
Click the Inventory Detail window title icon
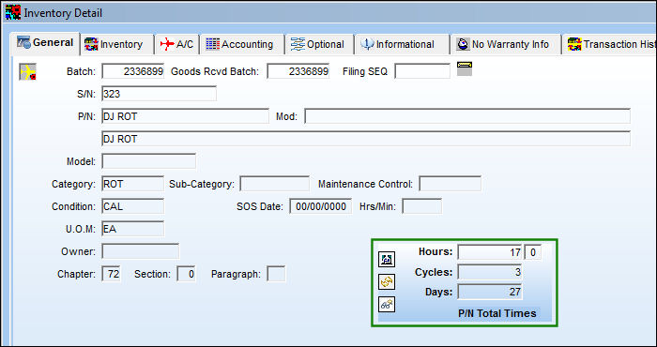(13, 12)
